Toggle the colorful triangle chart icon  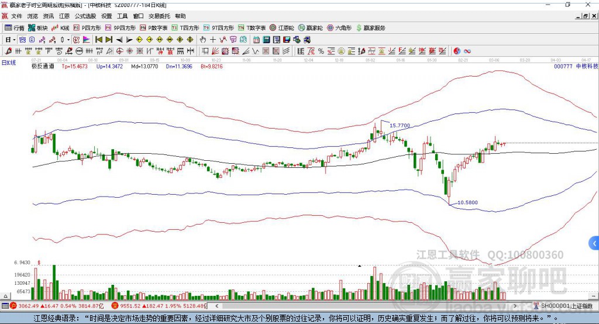point(87,40)
